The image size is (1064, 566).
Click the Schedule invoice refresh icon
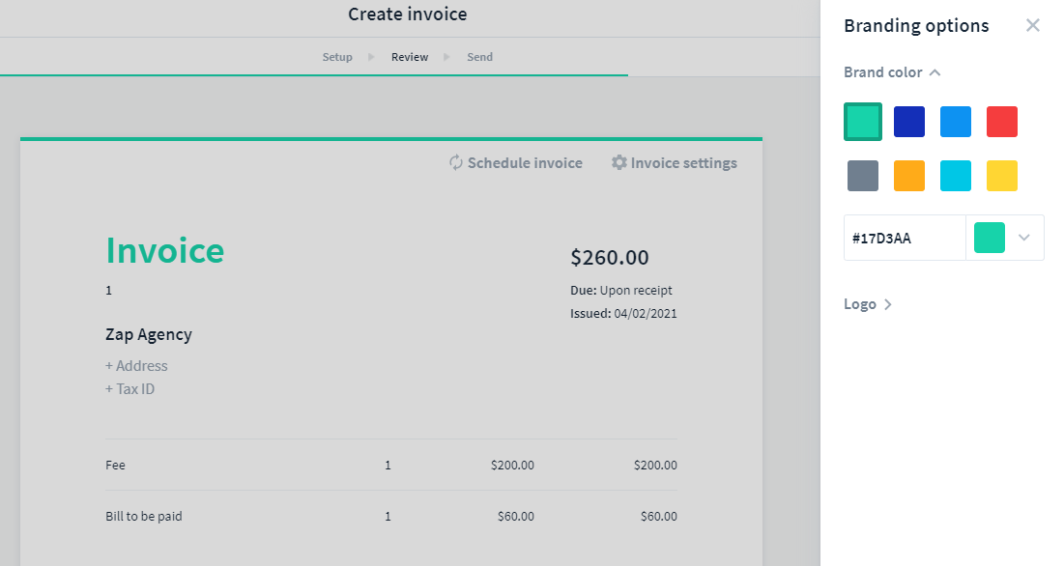click(454, 162)
